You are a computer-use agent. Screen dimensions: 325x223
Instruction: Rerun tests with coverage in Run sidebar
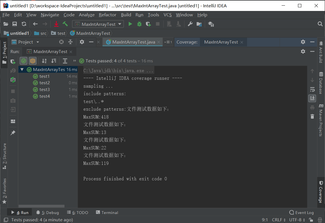13,62
